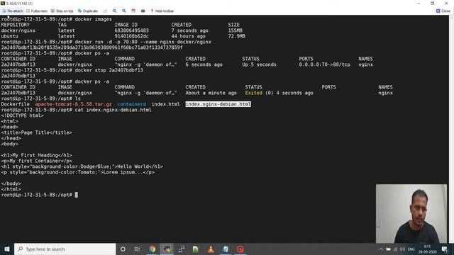
Task: Click image ID 683806495483
Action: [x=131, y=30]
